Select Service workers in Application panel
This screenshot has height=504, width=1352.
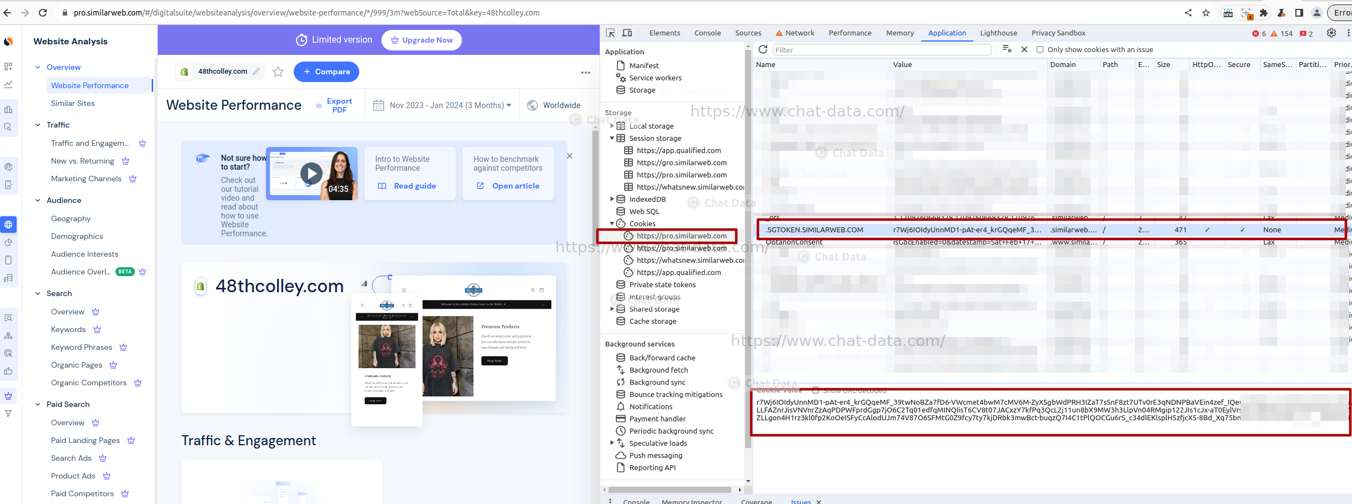pyautogui.click(x=655, y=78)
